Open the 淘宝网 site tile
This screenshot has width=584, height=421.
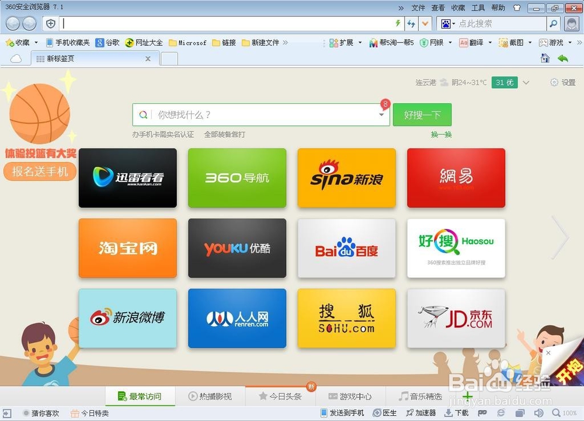click(128, 248)
